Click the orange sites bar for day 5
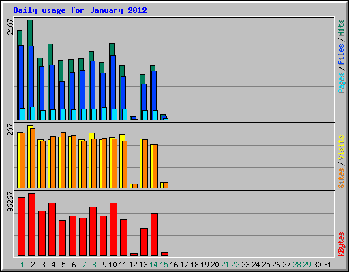This screenshot has width=349, height=272. tap(63, 160)
